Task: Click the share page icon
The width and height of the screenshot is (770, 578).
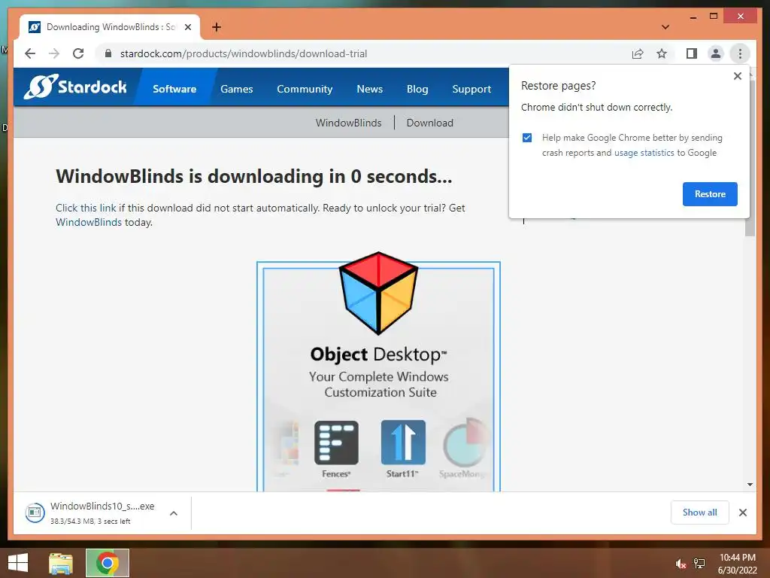Action: [638, 53]
